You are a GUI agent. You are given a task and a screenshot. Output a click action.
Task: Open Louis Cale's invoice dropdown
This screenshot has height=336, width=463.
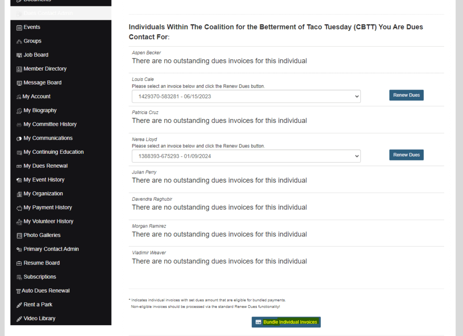246,96
